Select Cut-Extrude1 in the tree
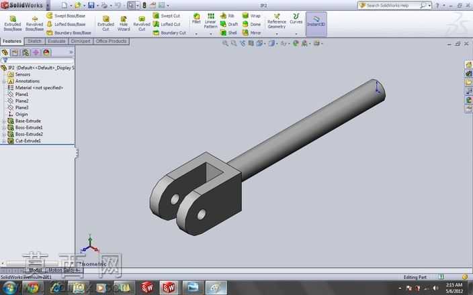473x295 pixels. tap(28, 141)
